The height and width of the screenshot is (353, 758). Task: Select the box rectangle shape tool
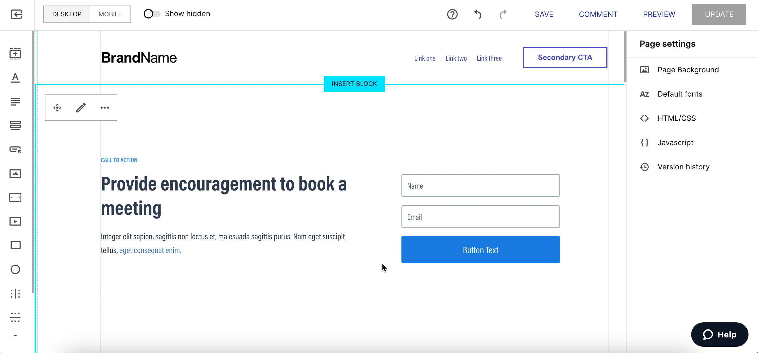tap(15, 245)
